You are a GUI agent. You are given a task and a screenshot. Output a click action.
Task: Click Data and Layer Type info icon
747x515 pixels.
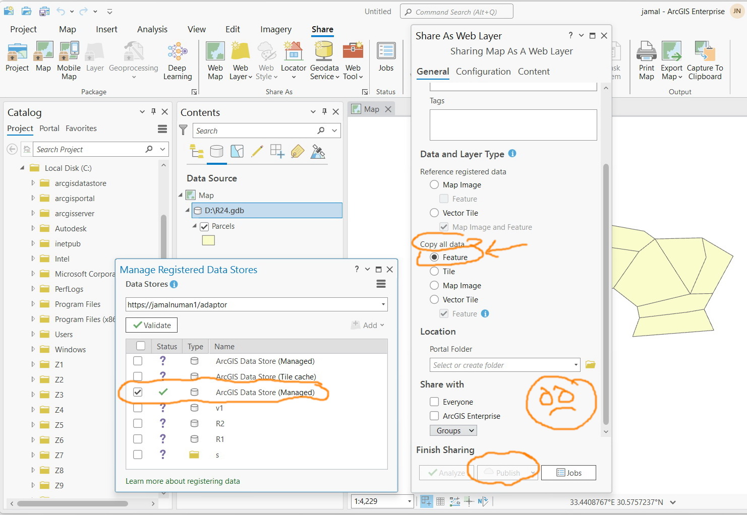[512, 154]
